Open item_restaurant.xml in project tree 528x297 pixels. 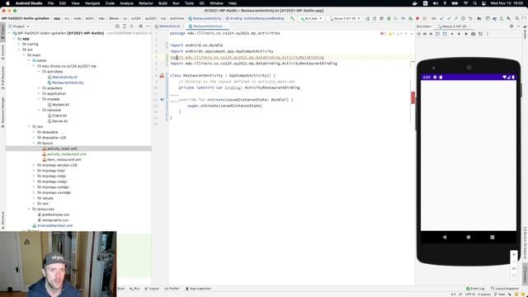pyautogui.click(x=64, y=159)
